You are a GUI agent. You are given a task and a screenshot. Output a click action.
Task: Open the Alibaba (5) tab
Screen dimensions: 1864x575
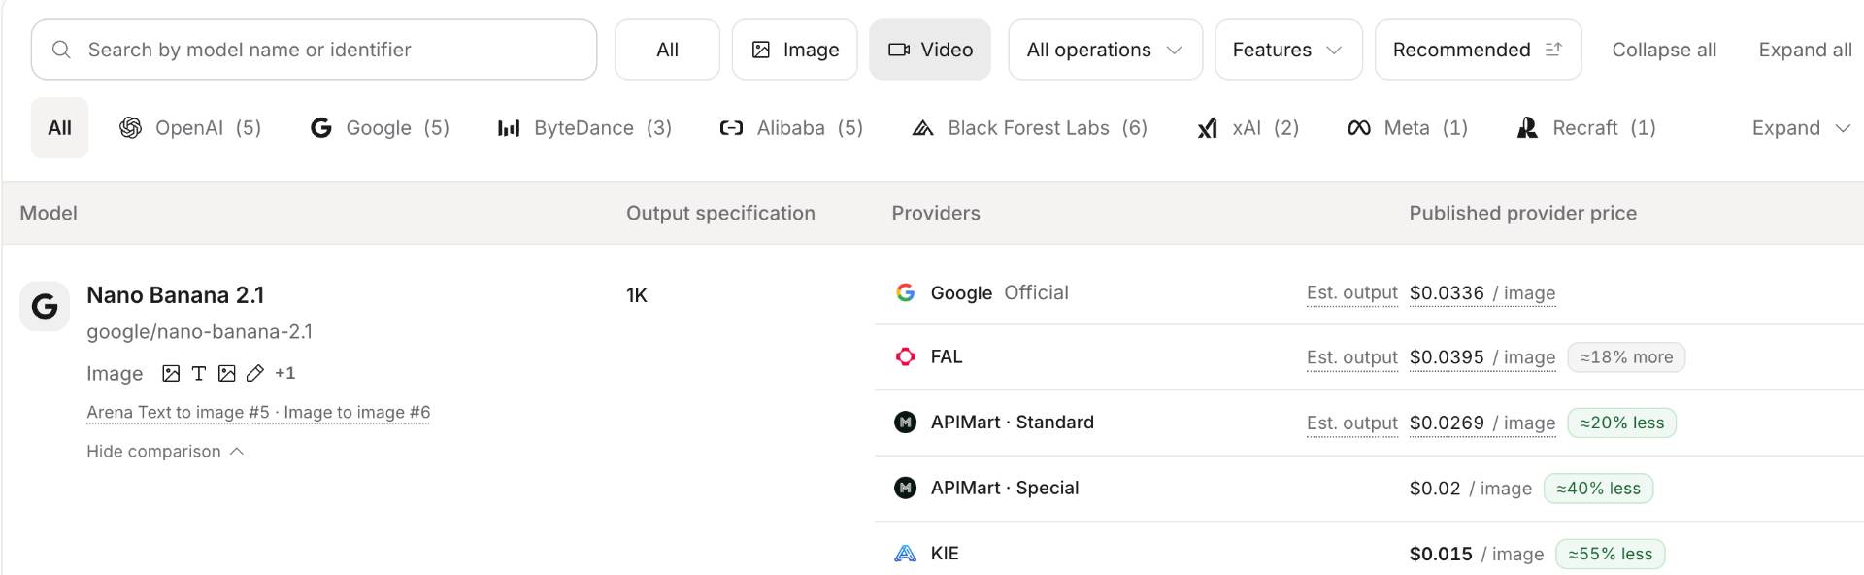point(791,128)
